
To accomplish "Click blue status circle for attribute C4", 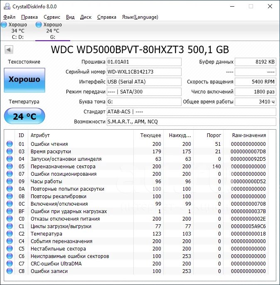I will click(x=10, y=241).
